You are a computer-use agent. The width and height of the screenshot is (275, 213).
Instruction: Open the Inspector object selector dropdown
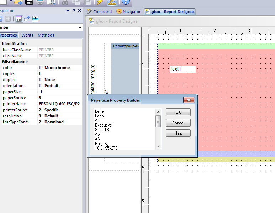coord(80,28)
